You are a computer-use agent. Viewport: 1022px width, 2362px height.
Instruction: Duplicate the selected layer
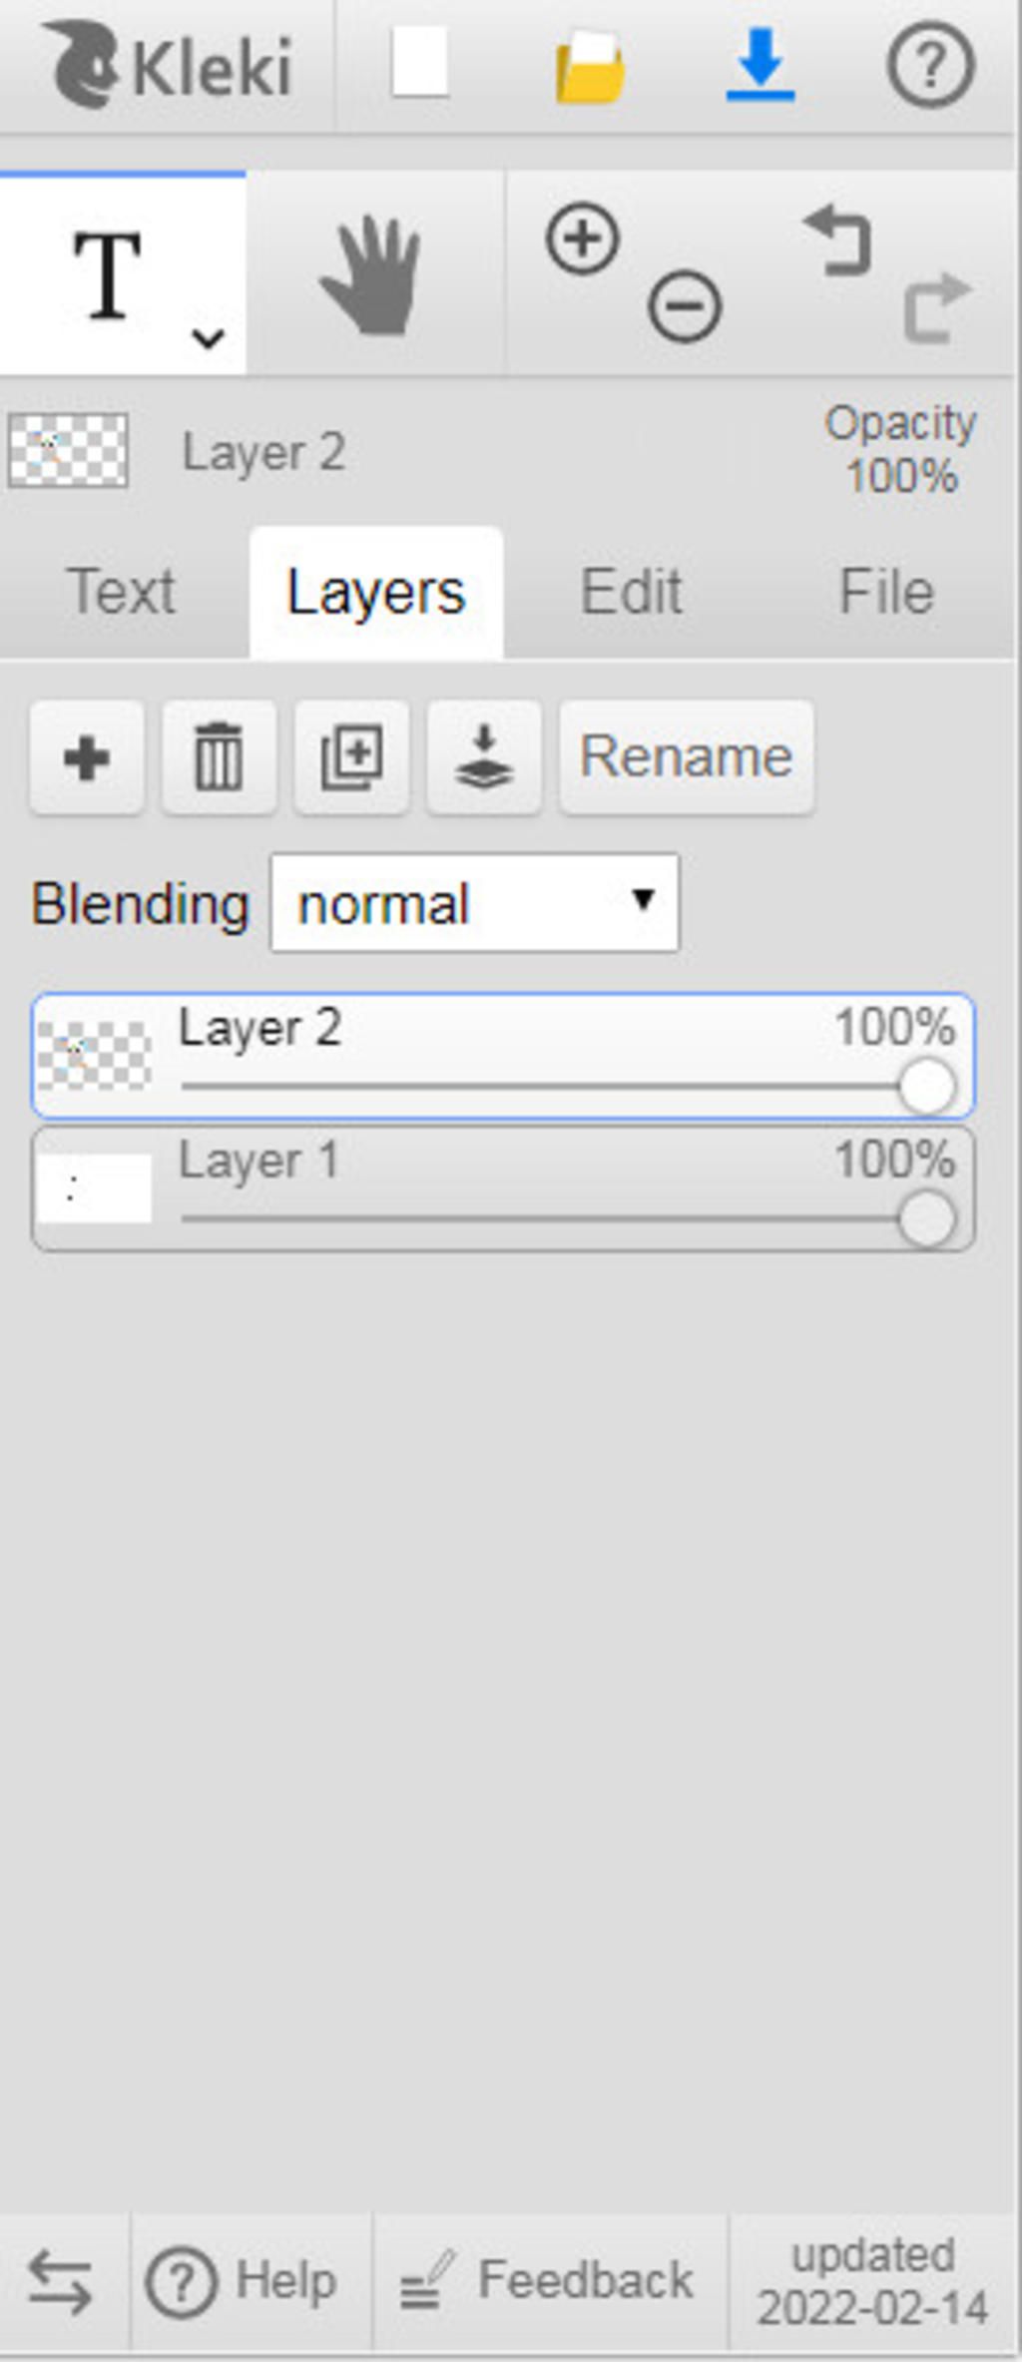[x=351, y=757]
